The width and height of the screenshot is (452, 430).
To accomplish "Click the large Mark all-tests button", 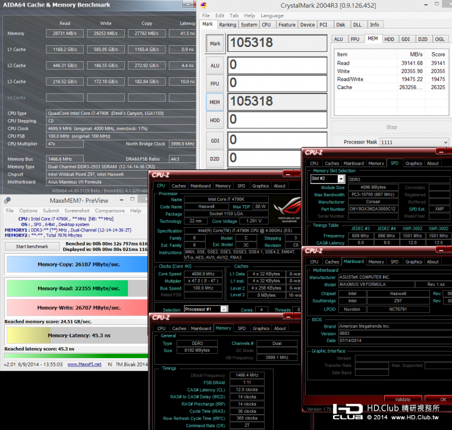I will [x=215, y=43].
